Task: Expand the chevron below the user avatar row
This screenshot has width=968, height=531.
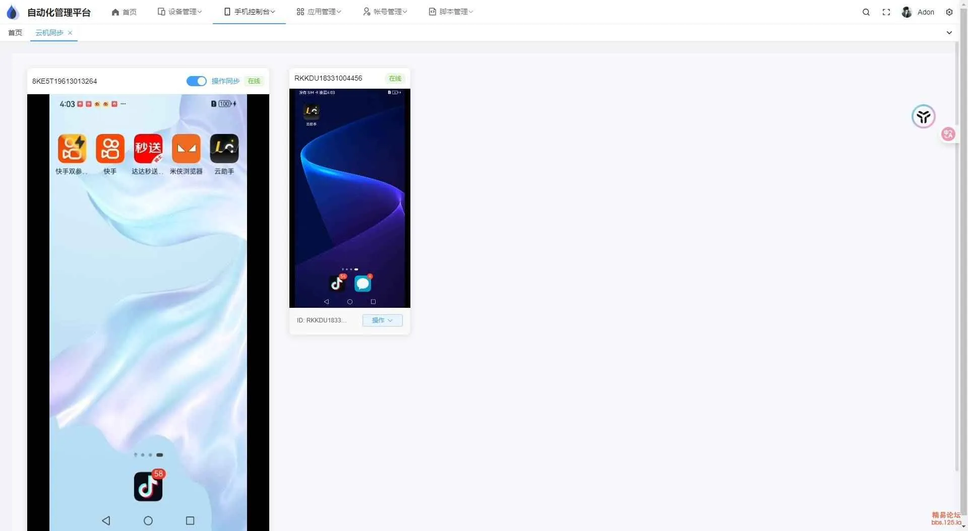Action: coord(950,32)
